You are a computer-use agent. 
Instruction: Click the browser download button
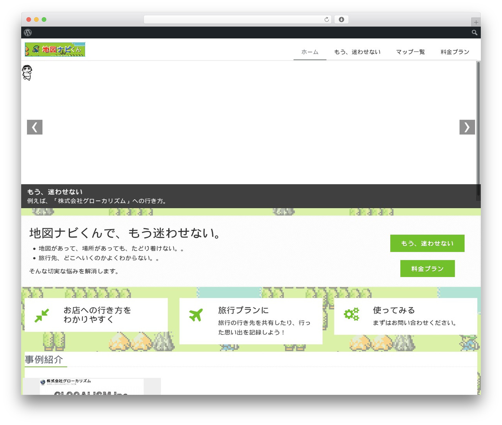click(341, 20)
